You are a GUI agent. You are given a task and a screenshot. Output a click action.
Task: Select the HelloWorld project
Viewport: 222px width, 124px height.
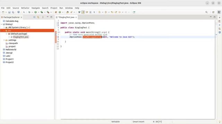11,50
